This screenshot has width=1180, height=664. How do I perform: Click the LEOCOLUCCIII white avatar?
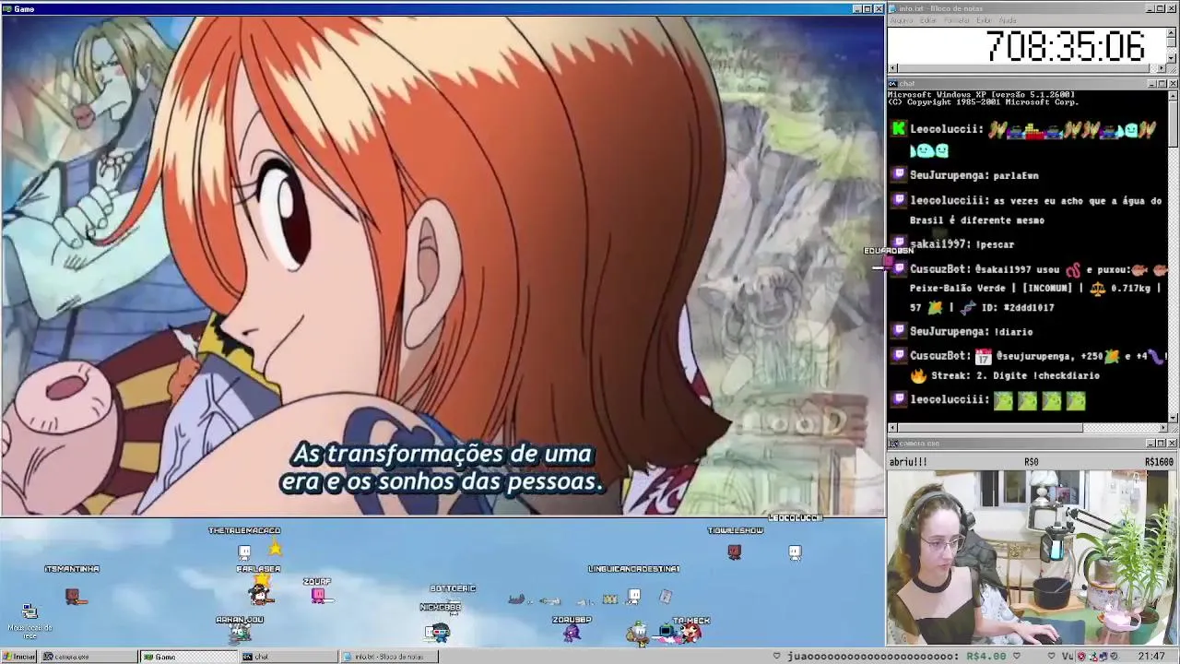click(x=795, y=552)
